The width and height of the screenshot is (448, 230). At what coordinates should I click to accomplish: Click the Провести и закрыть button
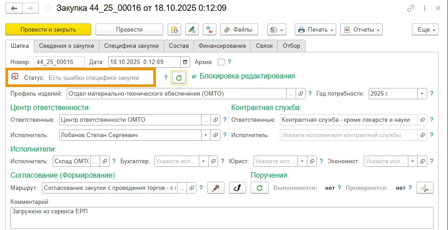point(48,29)
